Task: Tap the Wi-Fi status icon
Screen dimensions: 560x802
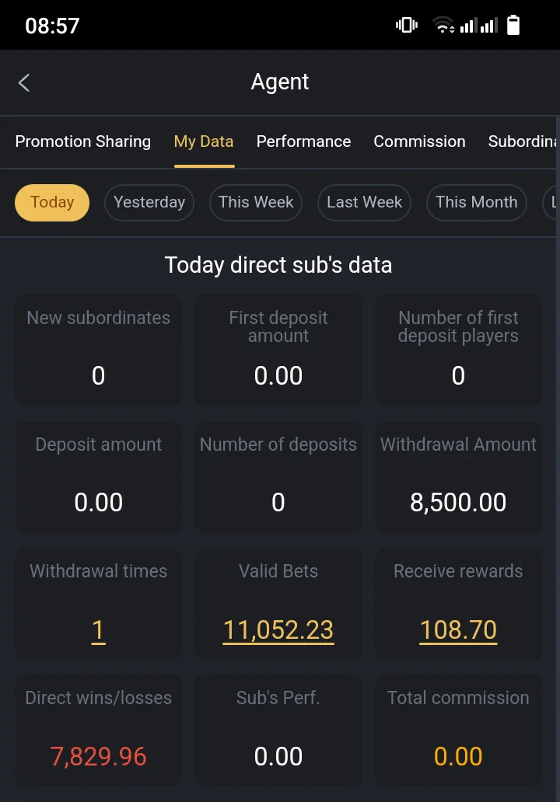Action: click(444, 25)
